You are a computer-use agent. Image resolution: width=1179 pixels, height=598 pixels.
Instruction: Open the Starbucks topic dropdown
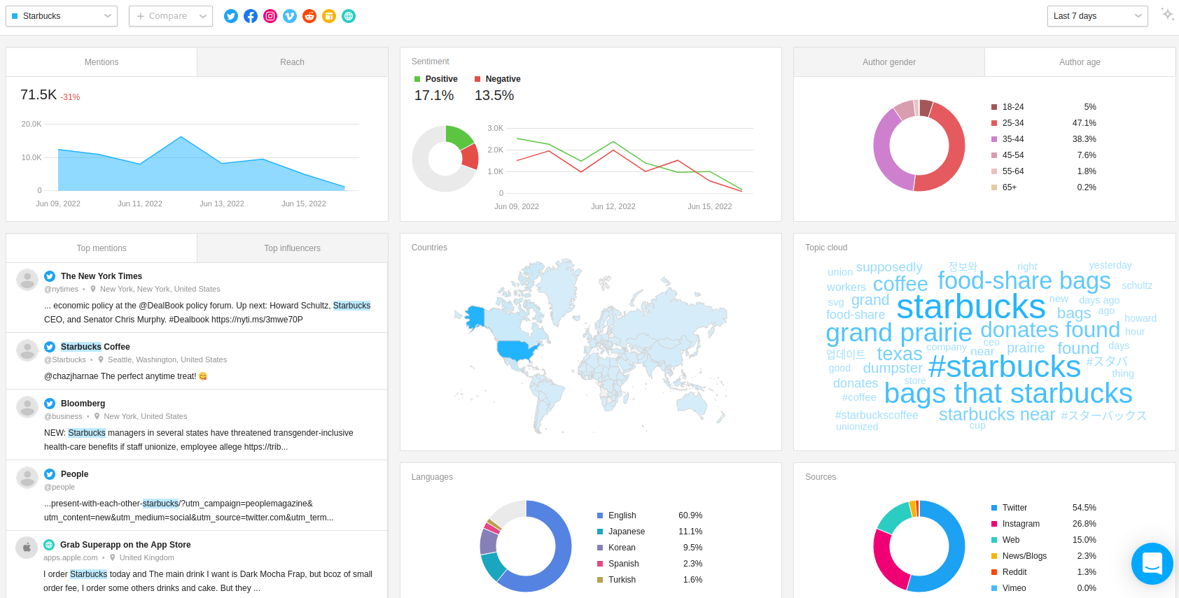click(x=62, y=16)
